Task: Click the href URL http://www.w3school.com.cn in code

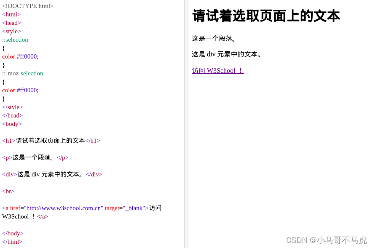Action: [64, 208]
